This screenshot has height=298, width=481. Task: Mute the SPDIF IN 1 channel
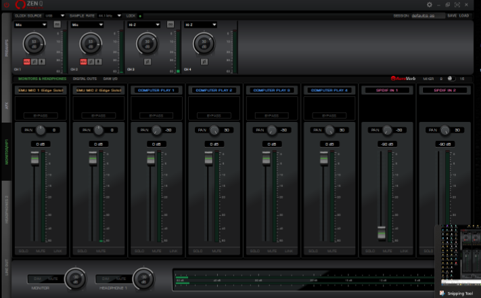[x=387, y=251]
